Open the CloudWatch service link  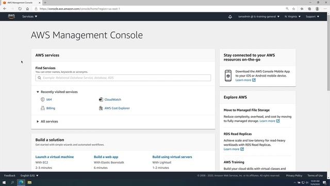(113, 100)
